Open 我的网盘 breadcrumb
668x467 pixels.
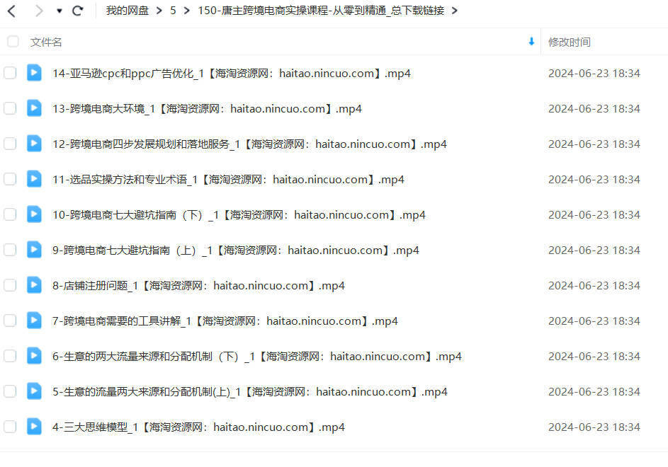pyautogui.click(x=127, y=11)
